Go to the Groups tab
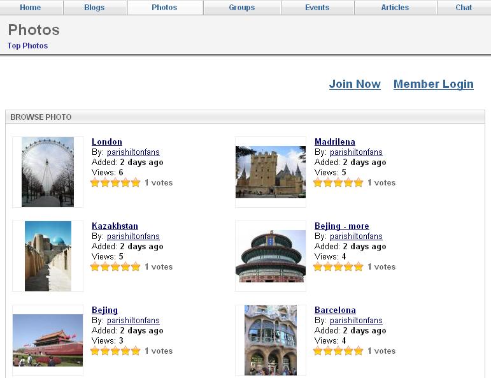 pyautogui.click(x=242, y=8)
